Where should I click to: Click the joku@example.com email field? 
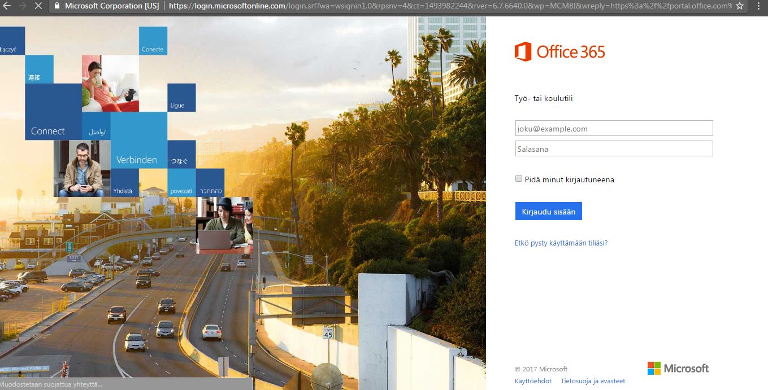(x=614, y=129)
